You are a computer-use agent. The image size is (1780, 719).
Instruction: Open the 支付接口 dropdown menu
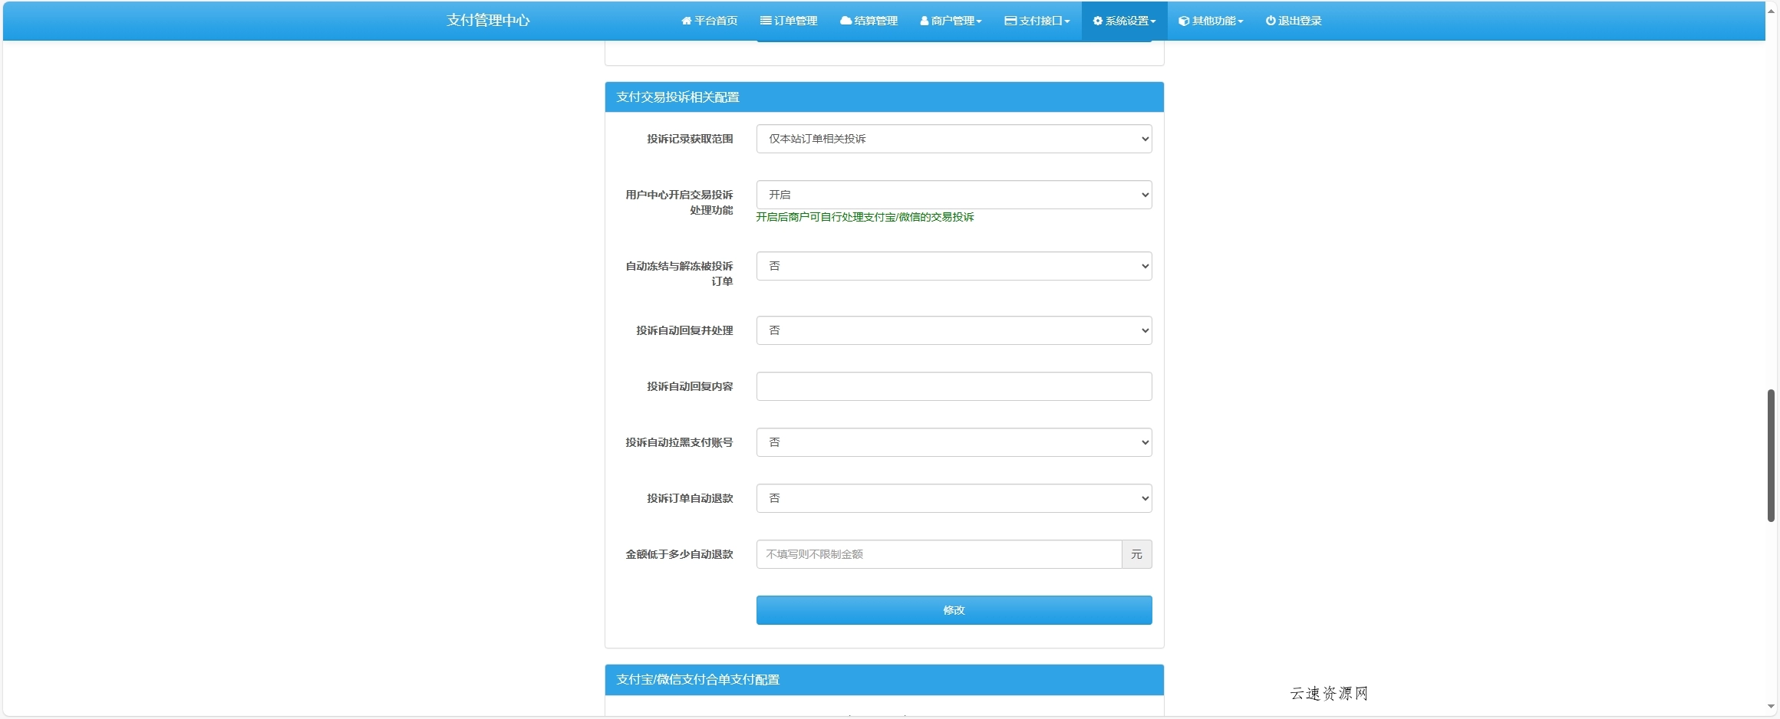click(x=1036, y=21)
